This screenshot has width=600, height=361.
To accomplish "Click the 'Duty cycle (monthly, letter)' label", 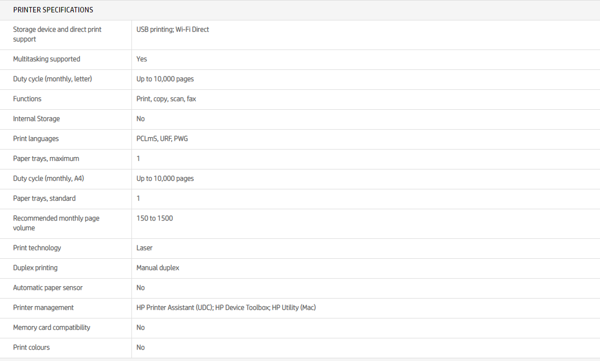I will [52, 79].
